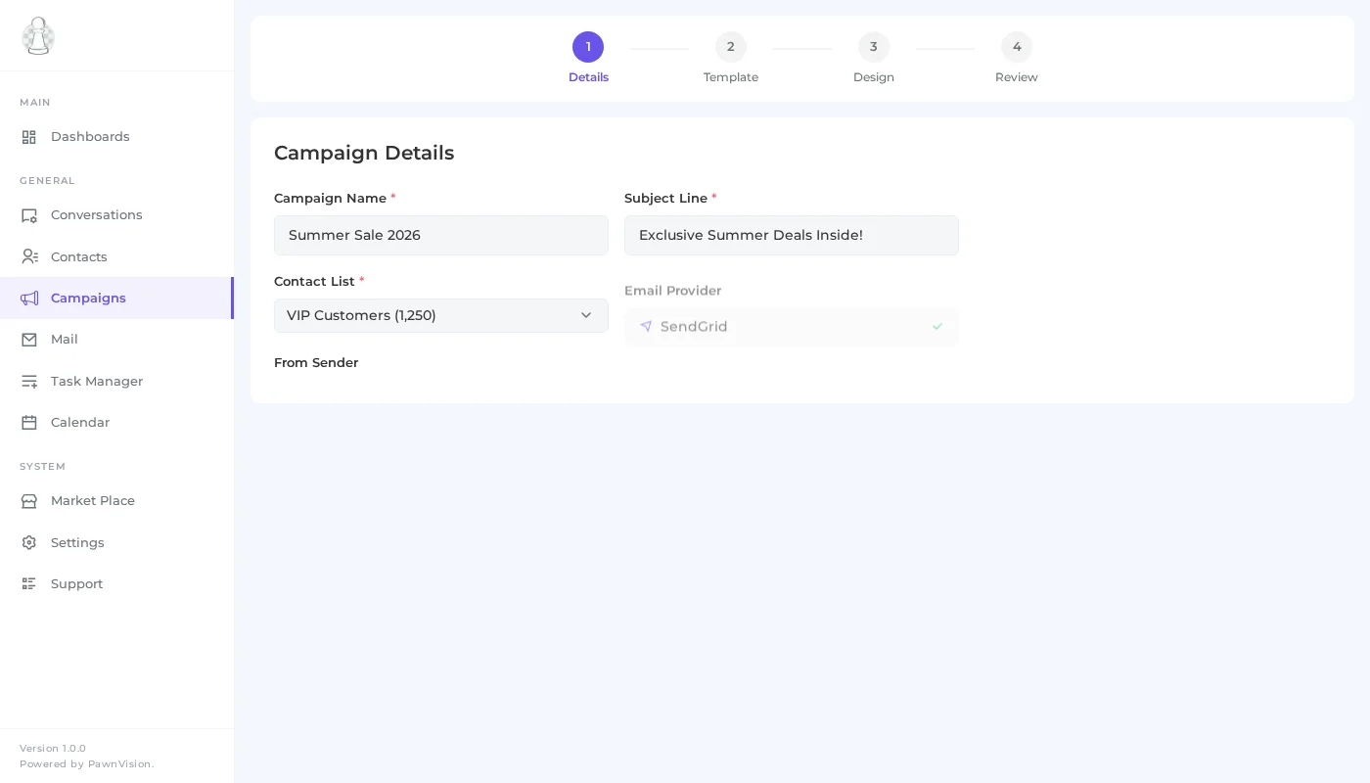Open the Contact List dropdown
Screen dimensions: 1370x783
point(441,315)
